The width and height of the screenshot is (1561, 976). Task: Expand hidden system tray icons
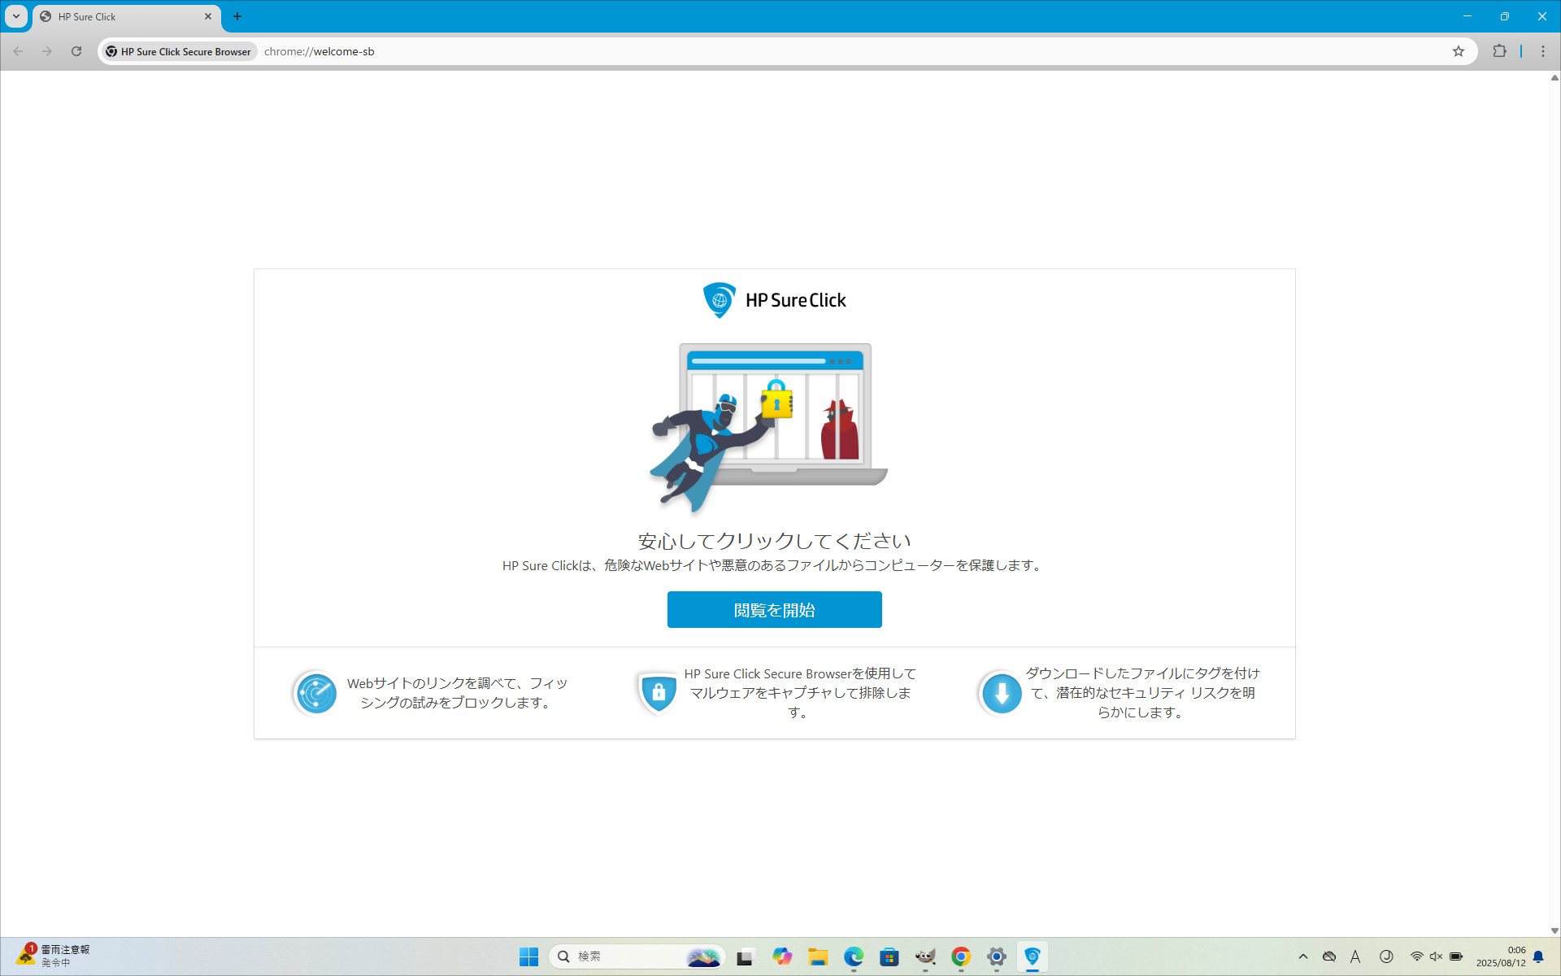click(1302, 957)
